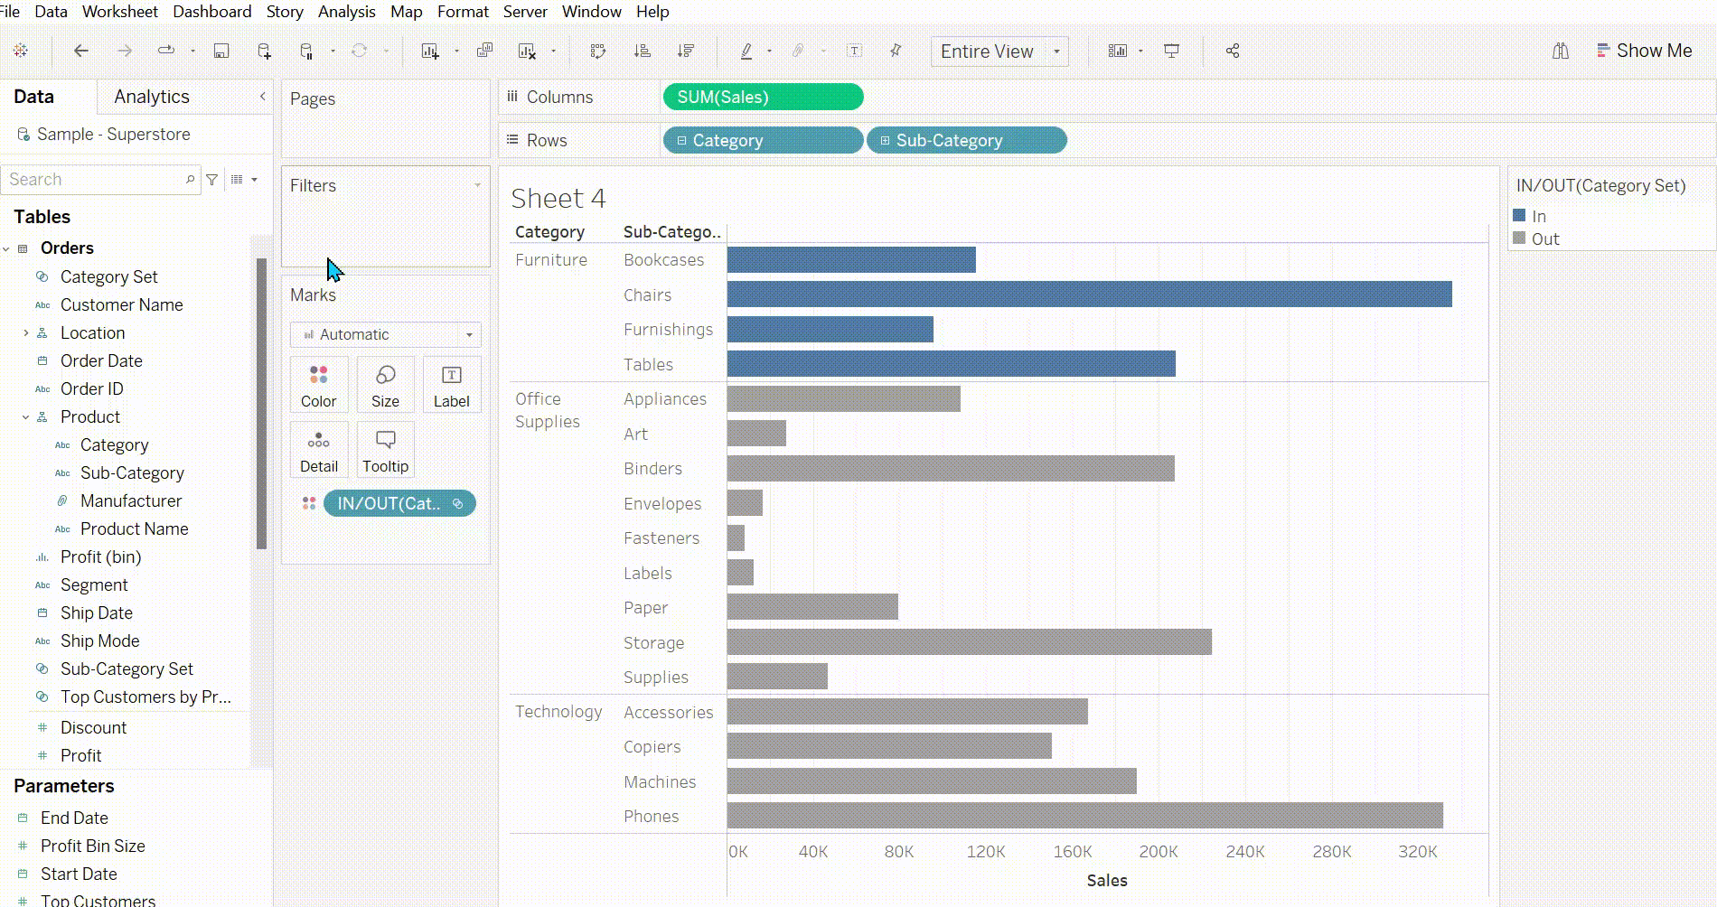Screen dimensions: 1717x907
Task: Click the Sort Descending icon
Action: coord(686,51)
